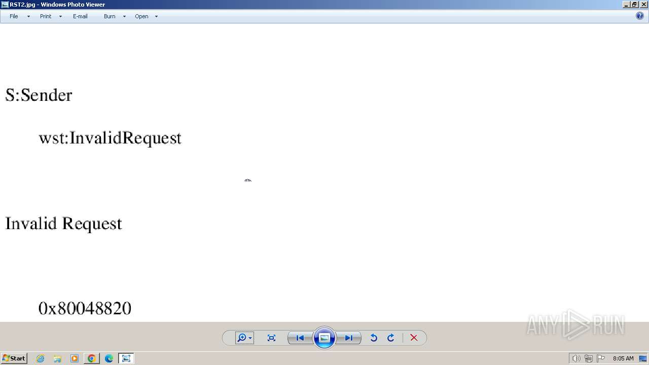Viewport: 649px width, 365px height.
Task: Launch Internet Explorer from taskbar
Action: [40, 358]
